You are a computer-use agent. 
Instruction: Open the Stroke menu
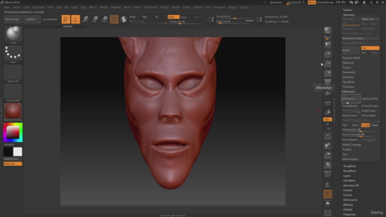click(186, 7)
